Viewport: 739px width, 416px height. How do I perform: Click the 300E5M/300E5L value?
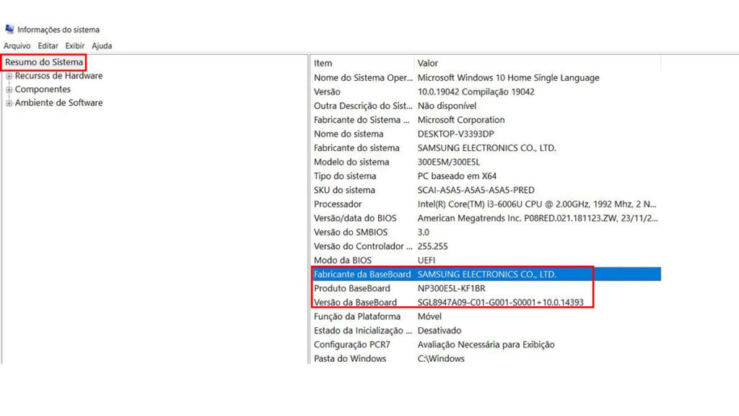[x=449, y=162]
